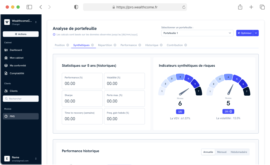Click the La volatilité : 12.0% text

[x=228, y=118]
